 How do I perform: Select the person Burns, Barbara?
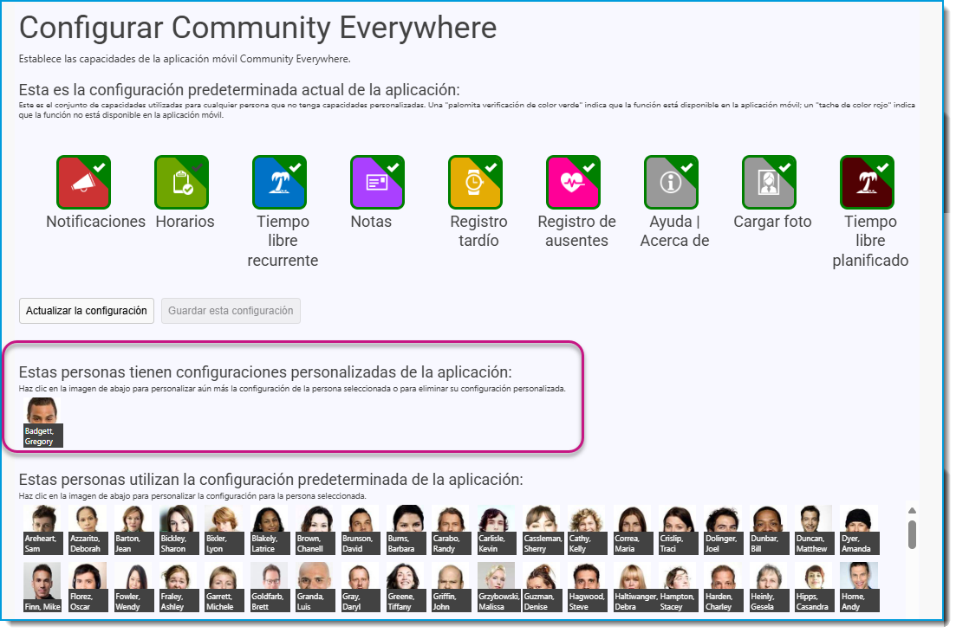pyautogui.click(x=406, y=529)
